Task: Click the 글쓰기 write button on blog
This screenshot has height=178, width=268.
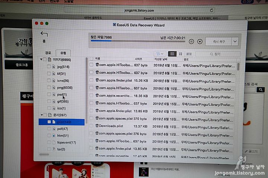Action: [251, 151]
